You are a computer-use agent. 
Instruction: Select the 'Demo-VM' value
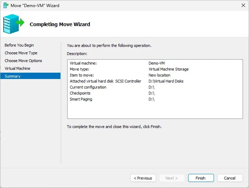tap(157, 63)
